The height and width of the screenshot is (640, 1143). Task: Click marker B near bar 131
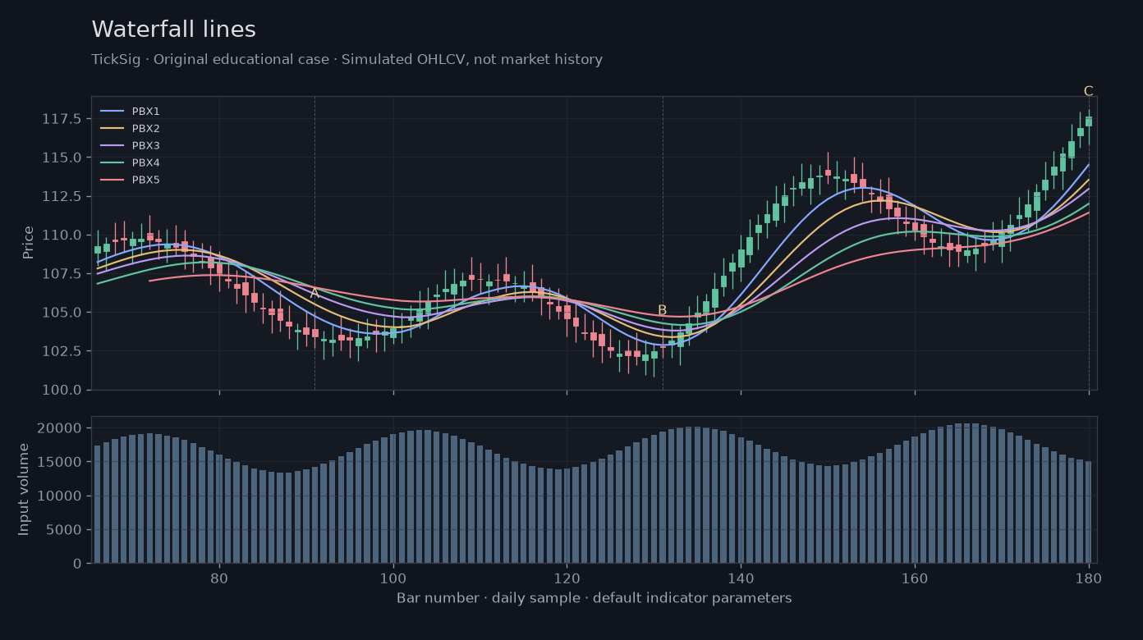click(x=663, y=310)
